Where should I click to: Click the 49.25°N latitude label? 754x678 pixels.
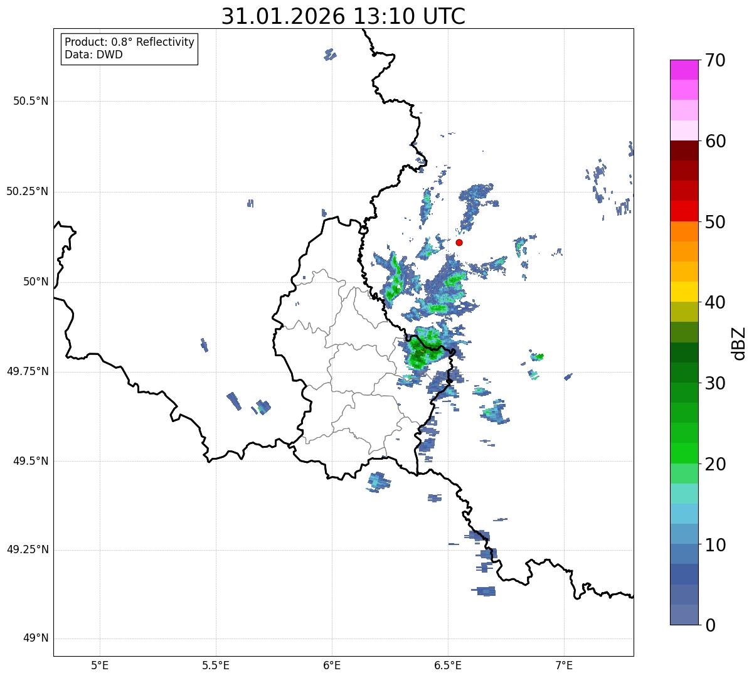tap(28, 549)
